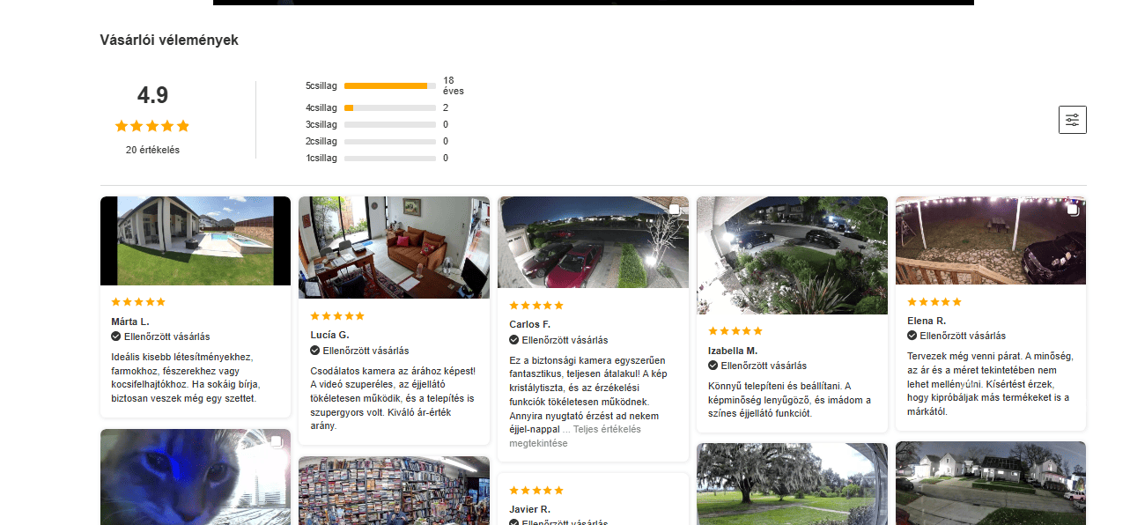
Task: Open Lucía G. living room photo
Action: (394, 248)
